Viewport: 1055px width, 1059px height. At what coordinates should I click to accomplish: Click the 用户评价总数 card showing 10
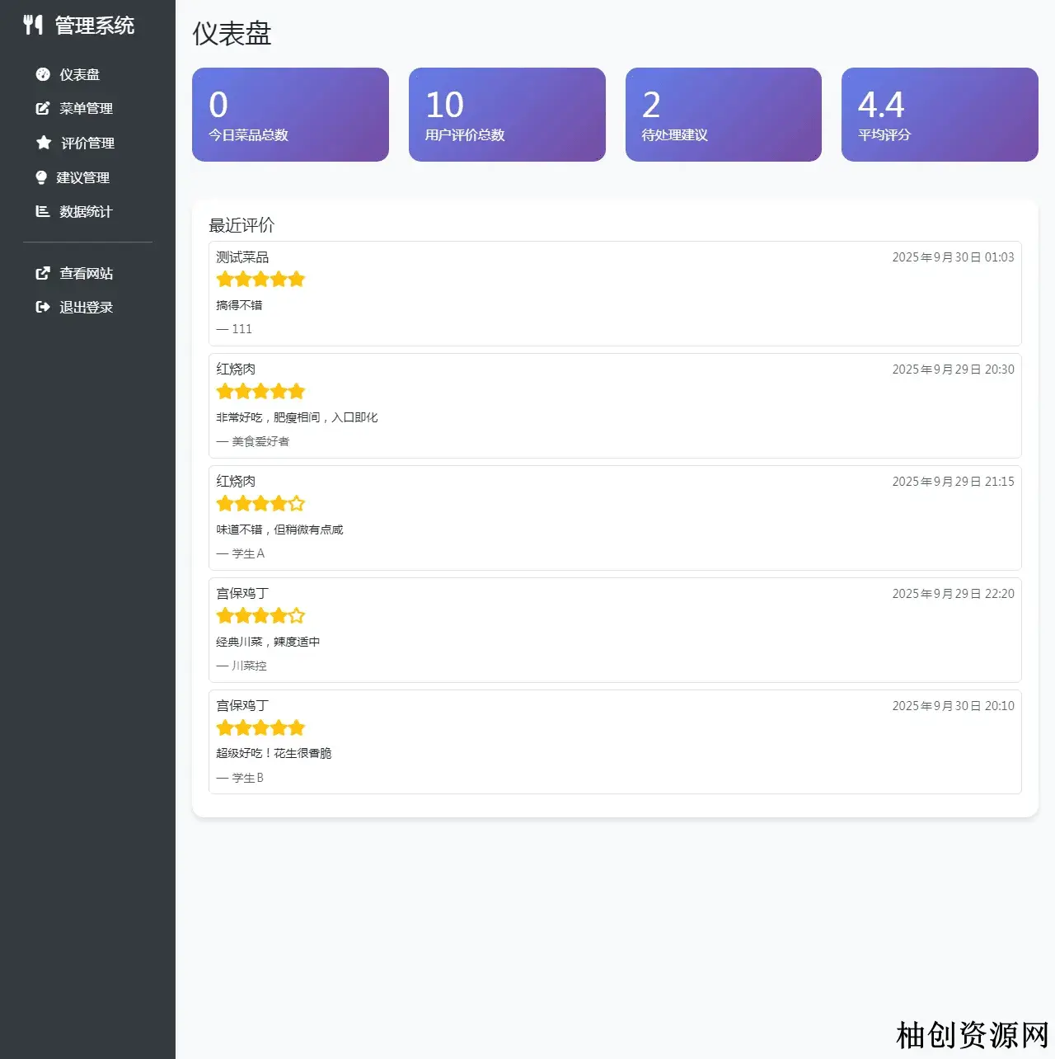click(507, 115)
